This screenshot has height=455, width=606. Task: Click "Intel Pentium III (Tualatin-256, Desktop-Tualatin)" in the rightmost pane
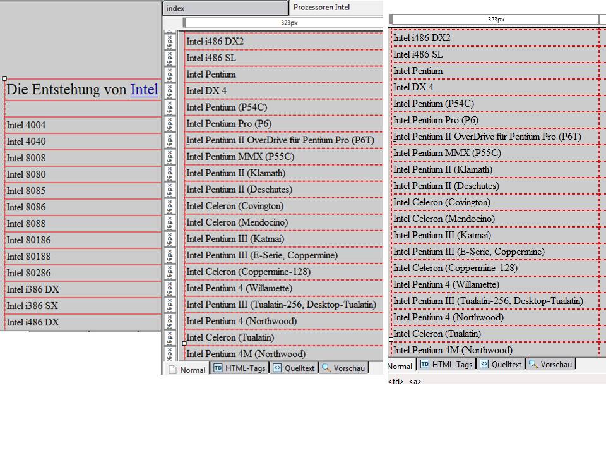coord(488,301)
